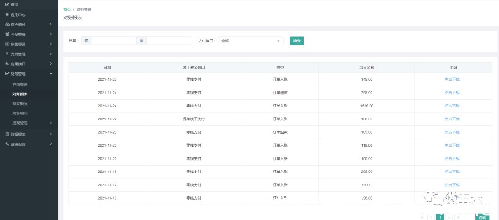The width and height of the screenshot is (499, 220).
Task: Click the 类型 column header
Action: (x=280, y=68)
